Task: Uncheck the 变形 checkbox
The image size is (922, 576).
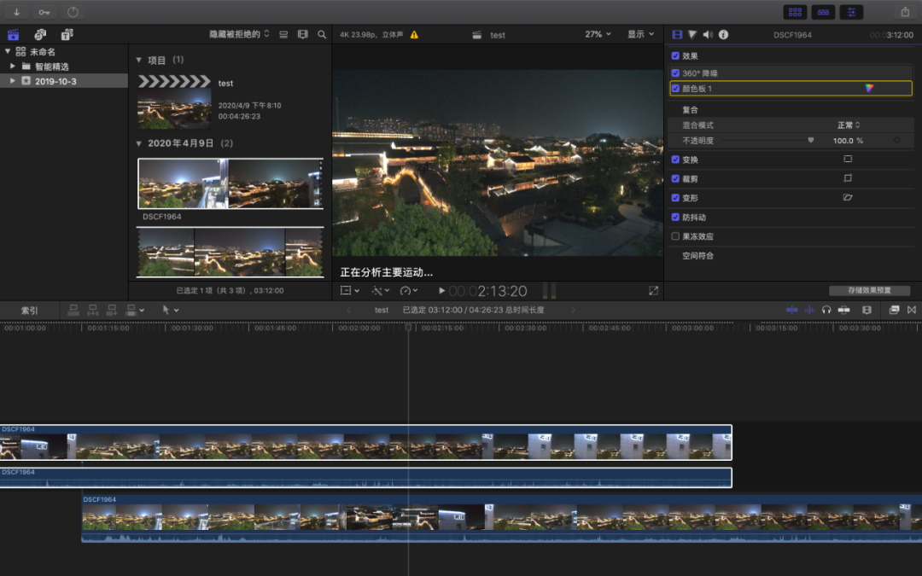Action: [x=675, y=197]
